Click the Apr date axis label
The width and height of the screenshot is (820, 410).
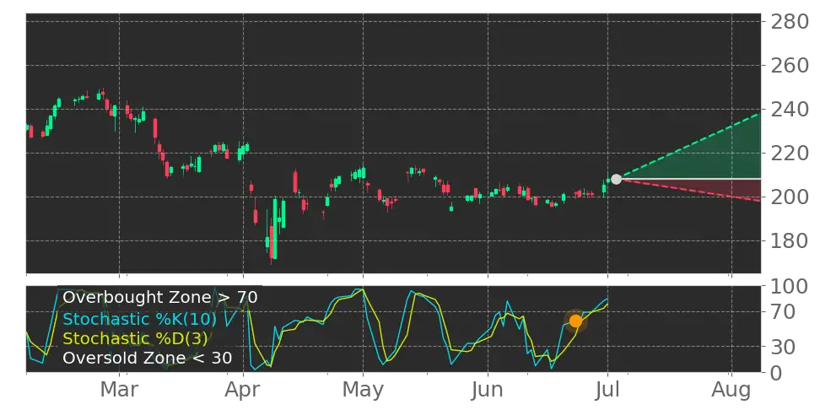[243, 391]
